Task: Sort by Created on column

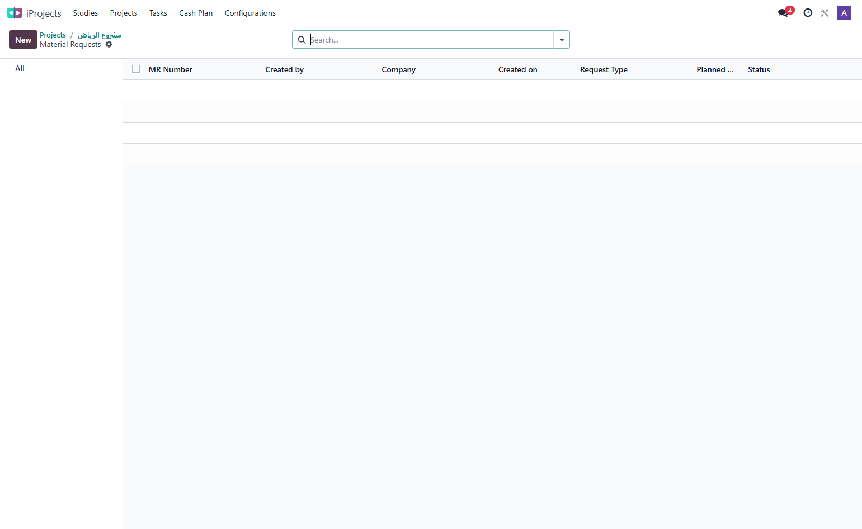Action: click(x=517, y=69)
